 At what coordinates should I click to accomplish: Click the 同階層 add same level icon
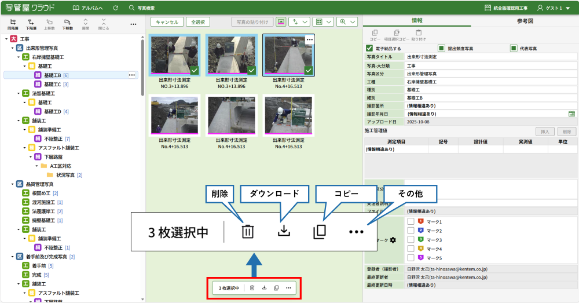tap(13, 24)
